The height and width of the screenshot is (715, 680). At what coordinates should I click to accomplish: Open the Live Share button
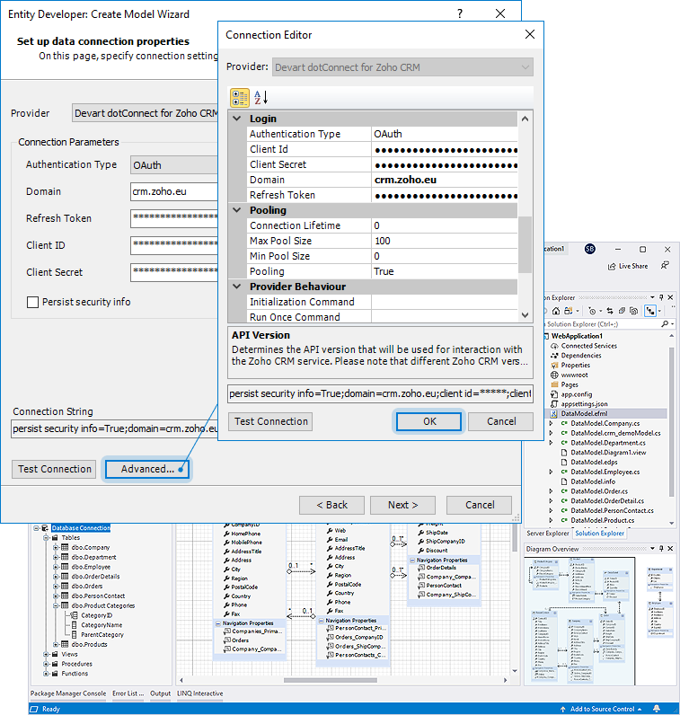[628, 266]
